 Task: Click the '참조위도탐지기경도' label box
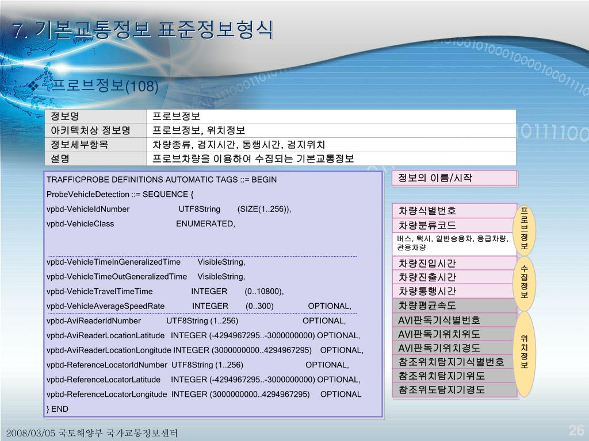click(454, 390)
